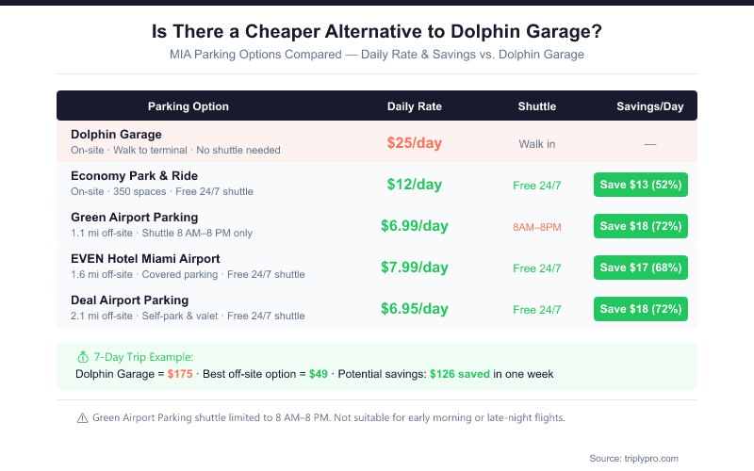Click the Shuttle column header
This screenshot has height=471, width=754.
tap(537, 106)
